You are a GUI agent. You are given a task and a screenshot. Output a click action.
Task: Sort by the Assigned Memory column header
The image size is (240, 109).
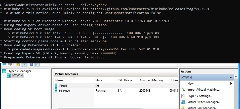pyautogui.click(x=151, y=80)
